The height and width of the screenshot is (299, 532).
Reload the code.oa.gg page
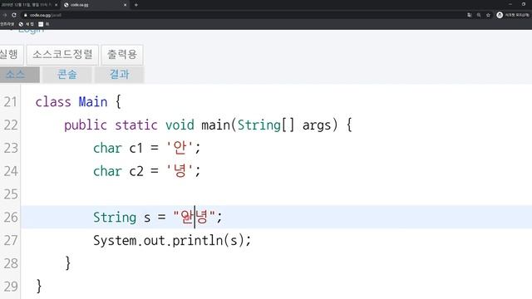click(x=14, y=15)
